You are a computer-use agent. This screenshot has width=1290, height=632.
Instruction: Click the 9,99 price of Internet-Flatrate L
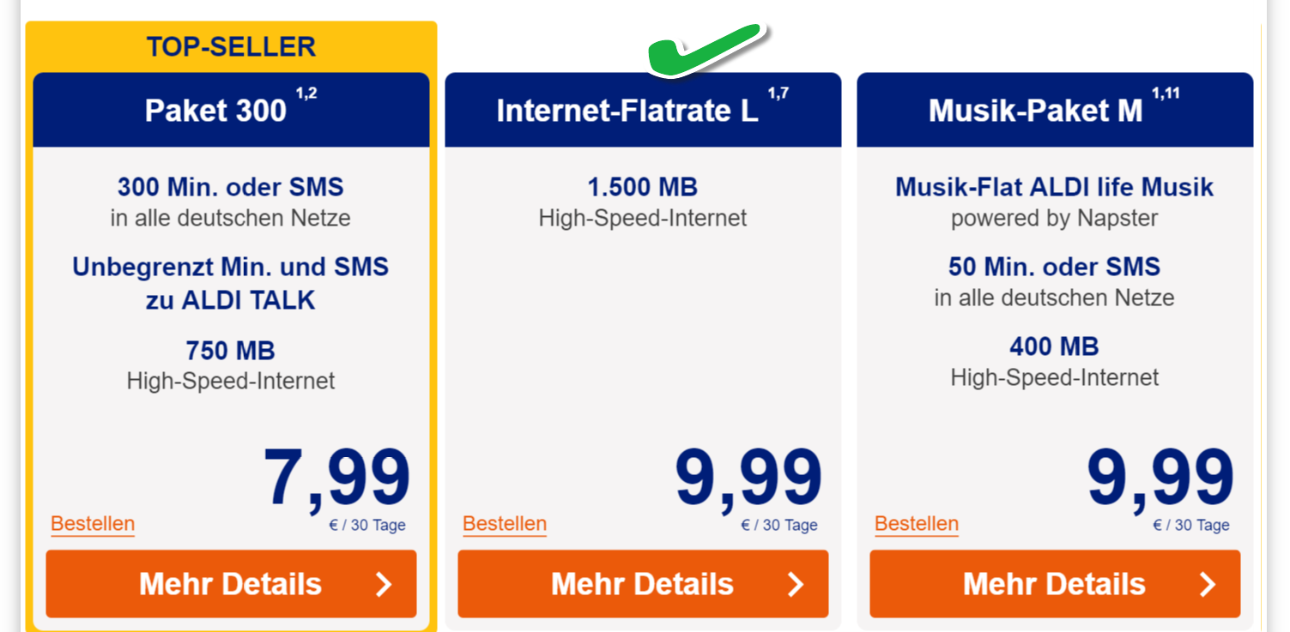click(x=748, y=479)
